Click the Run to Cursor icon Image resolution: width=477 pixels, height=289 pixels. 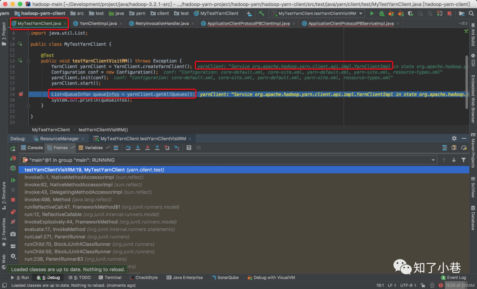click(x=177, y=148)
